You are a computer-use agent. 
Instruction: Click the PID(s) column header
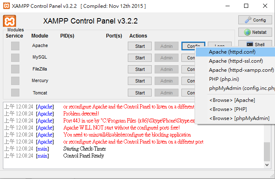[x=67, y=36]
